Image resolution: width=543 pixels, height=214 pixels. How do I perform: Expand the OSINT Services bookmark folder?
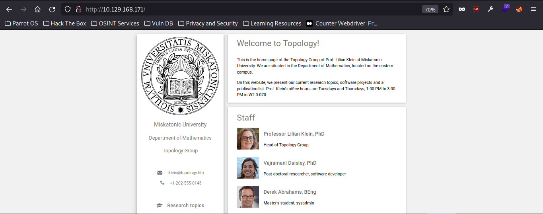click(x=115, y=23)
